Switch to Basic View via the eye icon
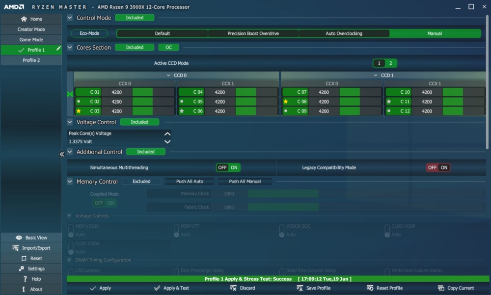Viewport: 491px width, 295px height. click(x=19, y=238)
